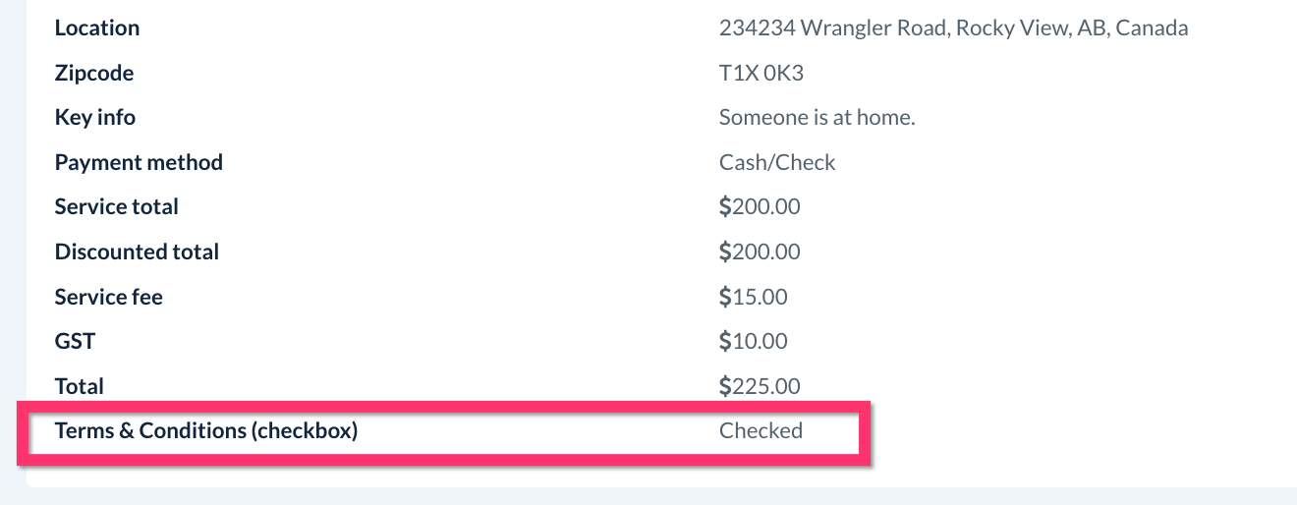This screenshot has height=505, width=1297.
Task: Click the Discounted total label
Action: pos(137,252)
